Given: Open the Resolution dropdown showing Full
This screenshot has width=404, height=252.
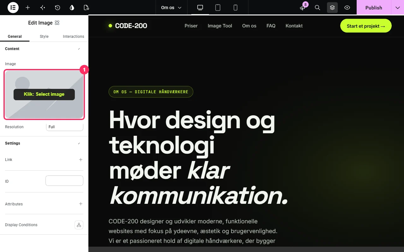Looking at the screenshot, I should (x=65, y=127).
